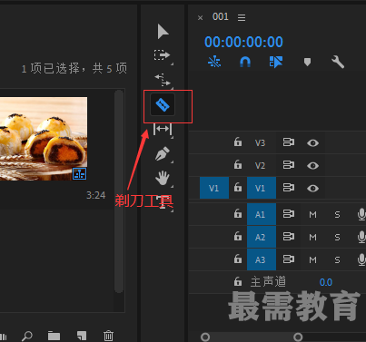The image size is (366, 342).
Task: Close the 001 sequence tab
Action: coord(200,18)
